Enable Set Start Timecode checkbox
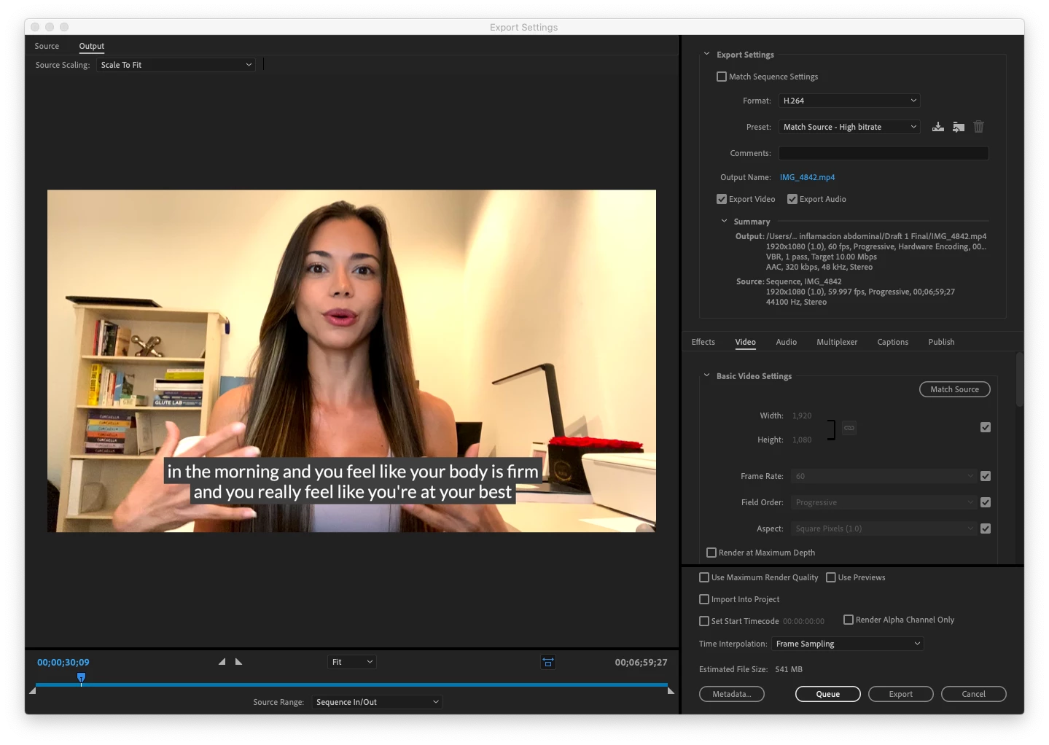This screenshot has height=745, width=1049. (x=704, y=621)
